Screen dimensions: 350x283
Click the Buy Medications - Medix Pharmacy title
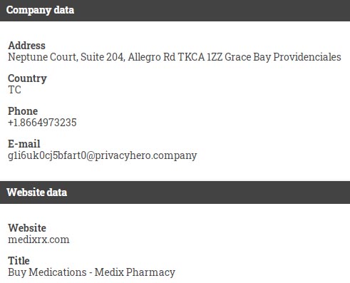tap(91, 272)
